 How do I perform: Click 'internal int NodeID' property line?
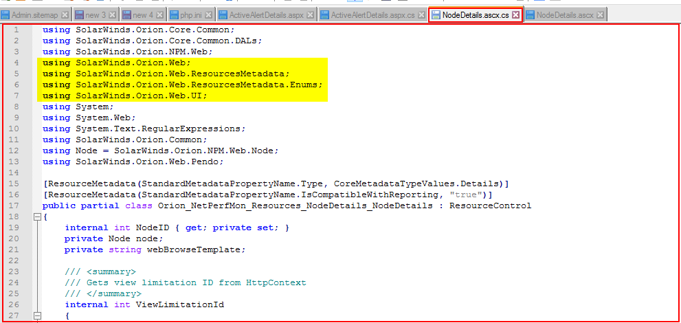pyautogui.click(x=177, y=227)
